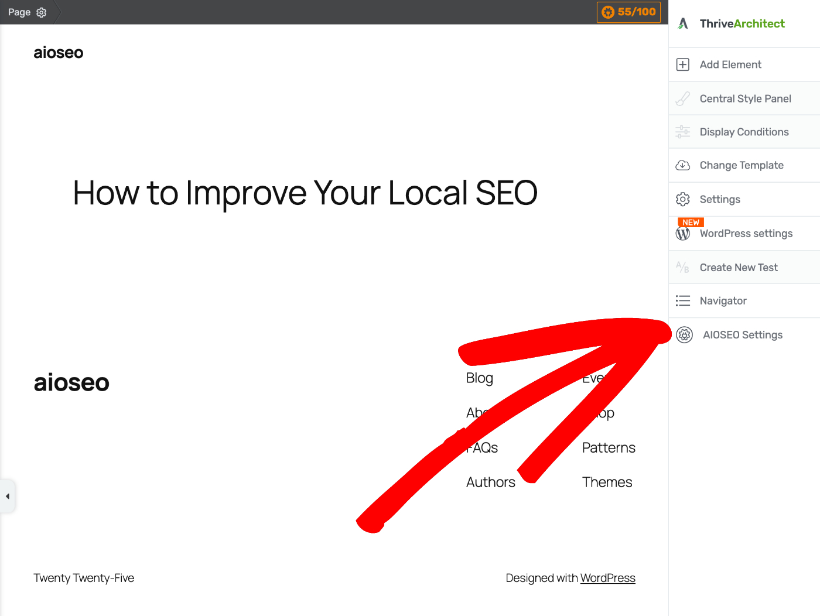Open the AIOSEO Settings label
The image size is (820, 616).
(743, 334)
